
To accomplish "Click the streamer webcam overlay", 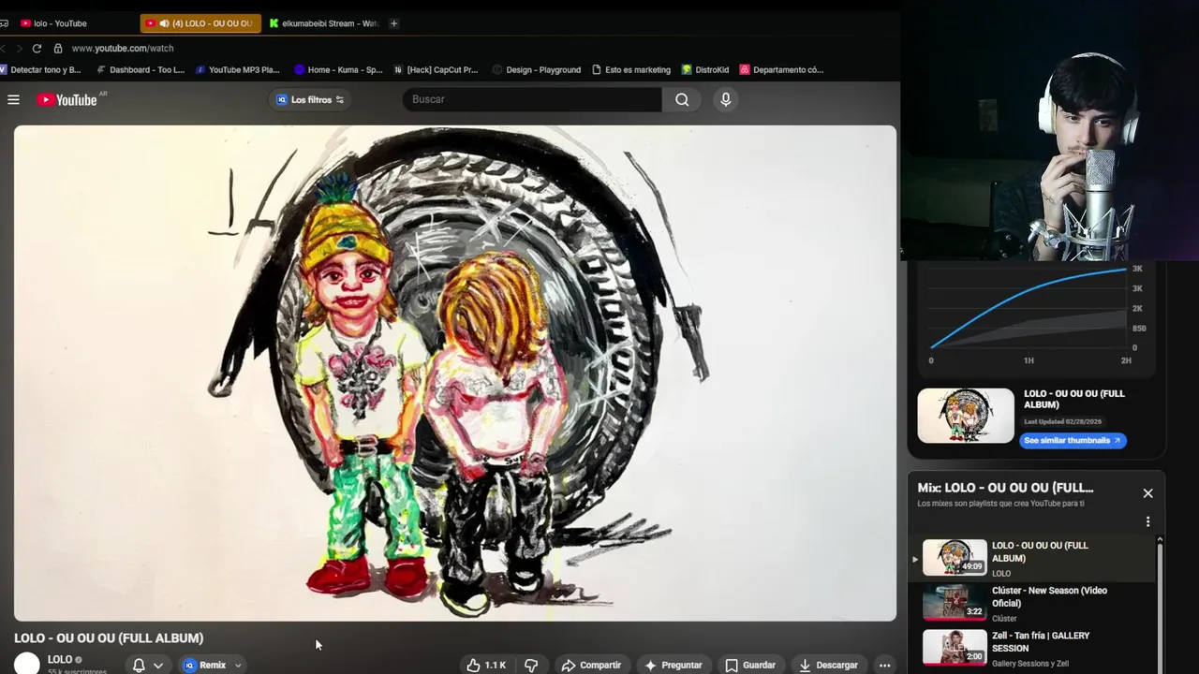I will point(1049,131).
